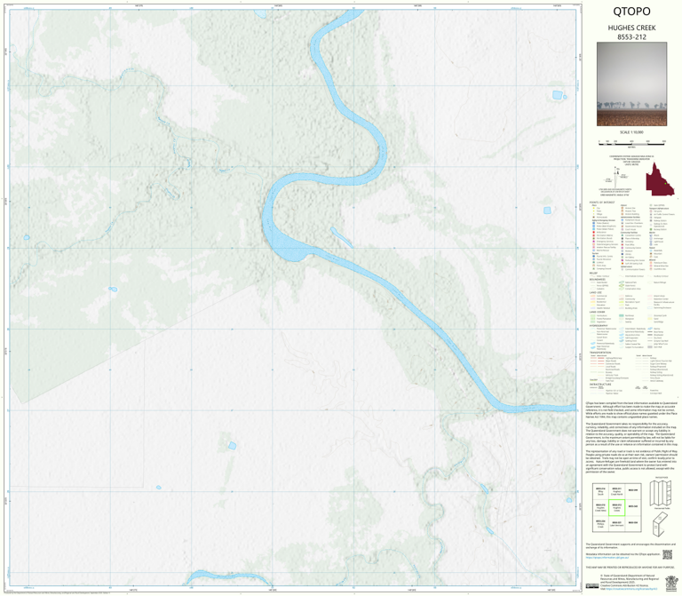Click the Creative Commons license badge

coord(592,585)
